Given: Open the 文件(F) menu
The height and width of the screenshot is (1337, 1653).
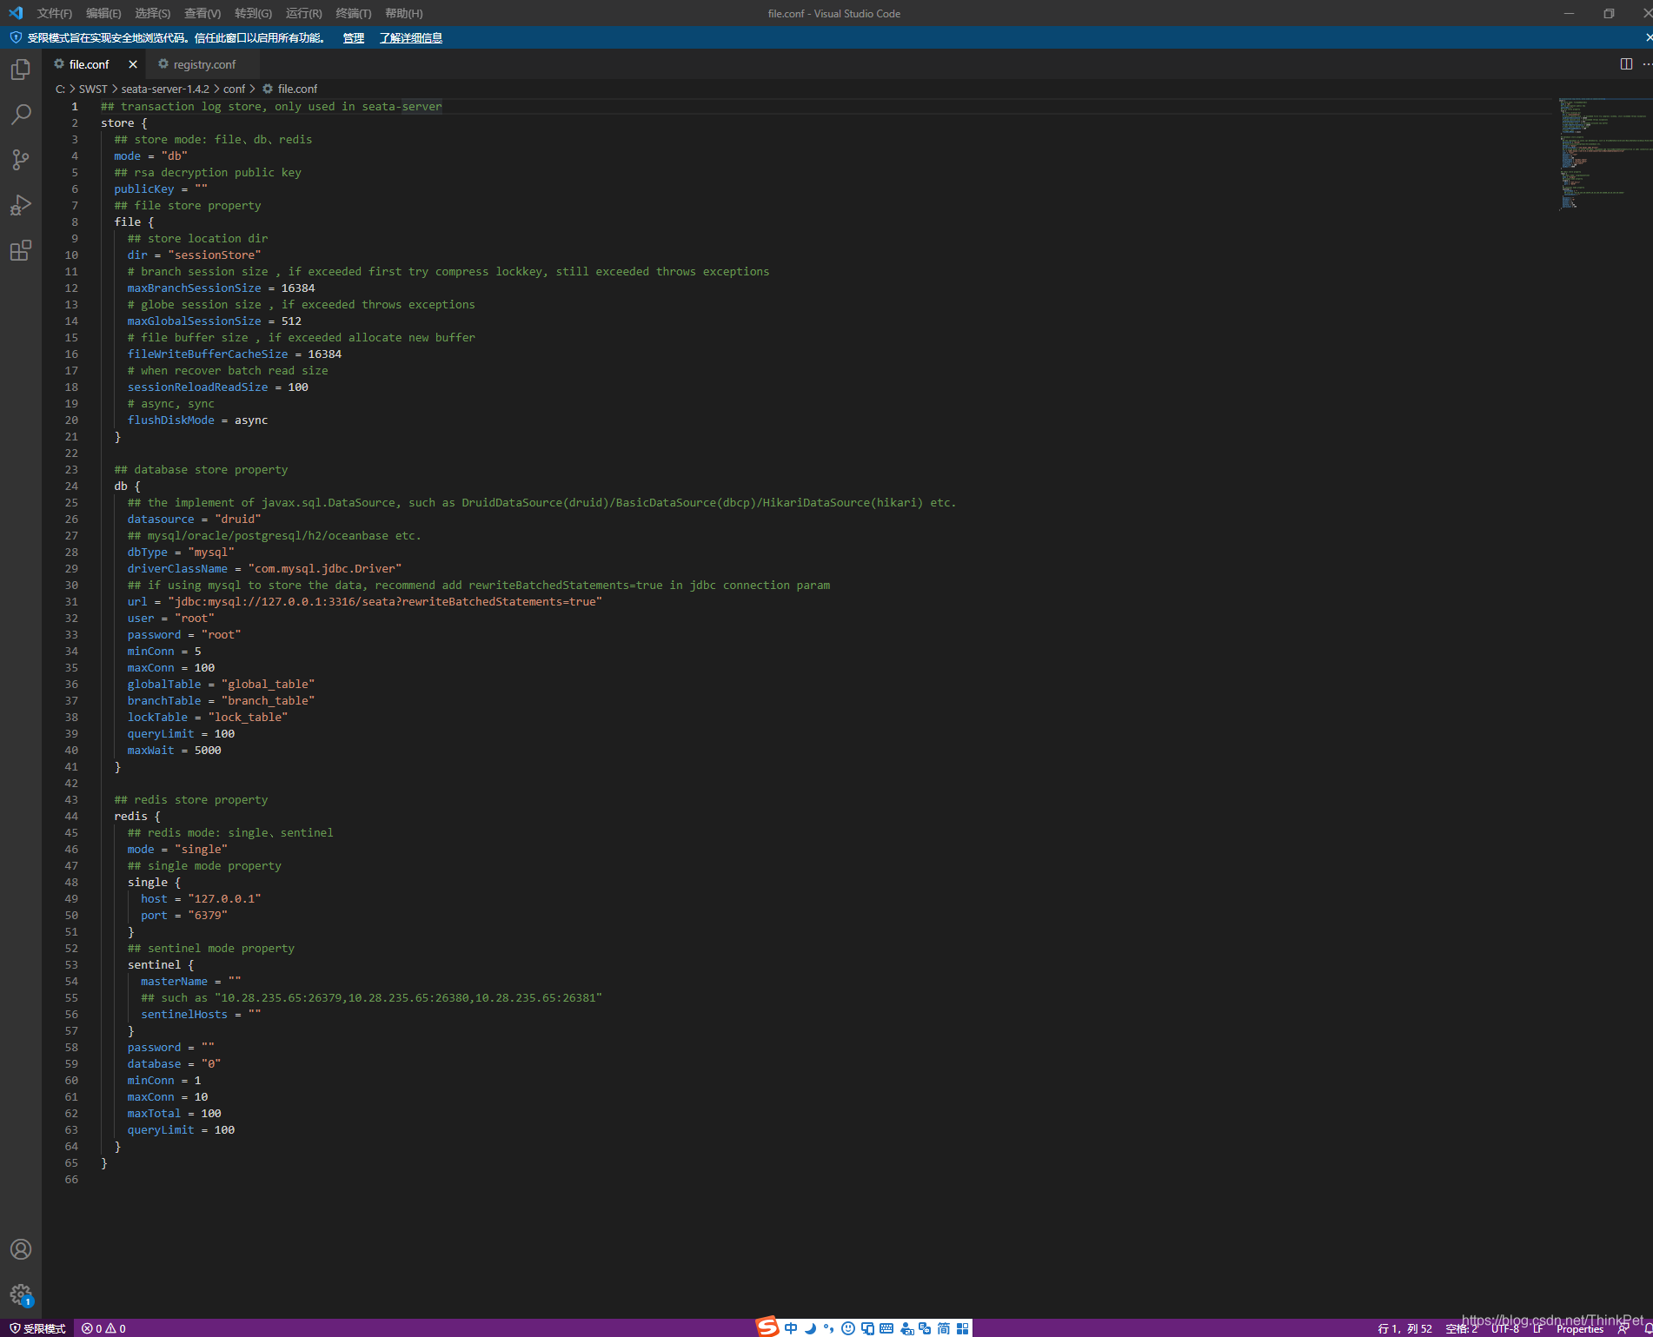Looking at the screenshot, I should click(54, 13).
